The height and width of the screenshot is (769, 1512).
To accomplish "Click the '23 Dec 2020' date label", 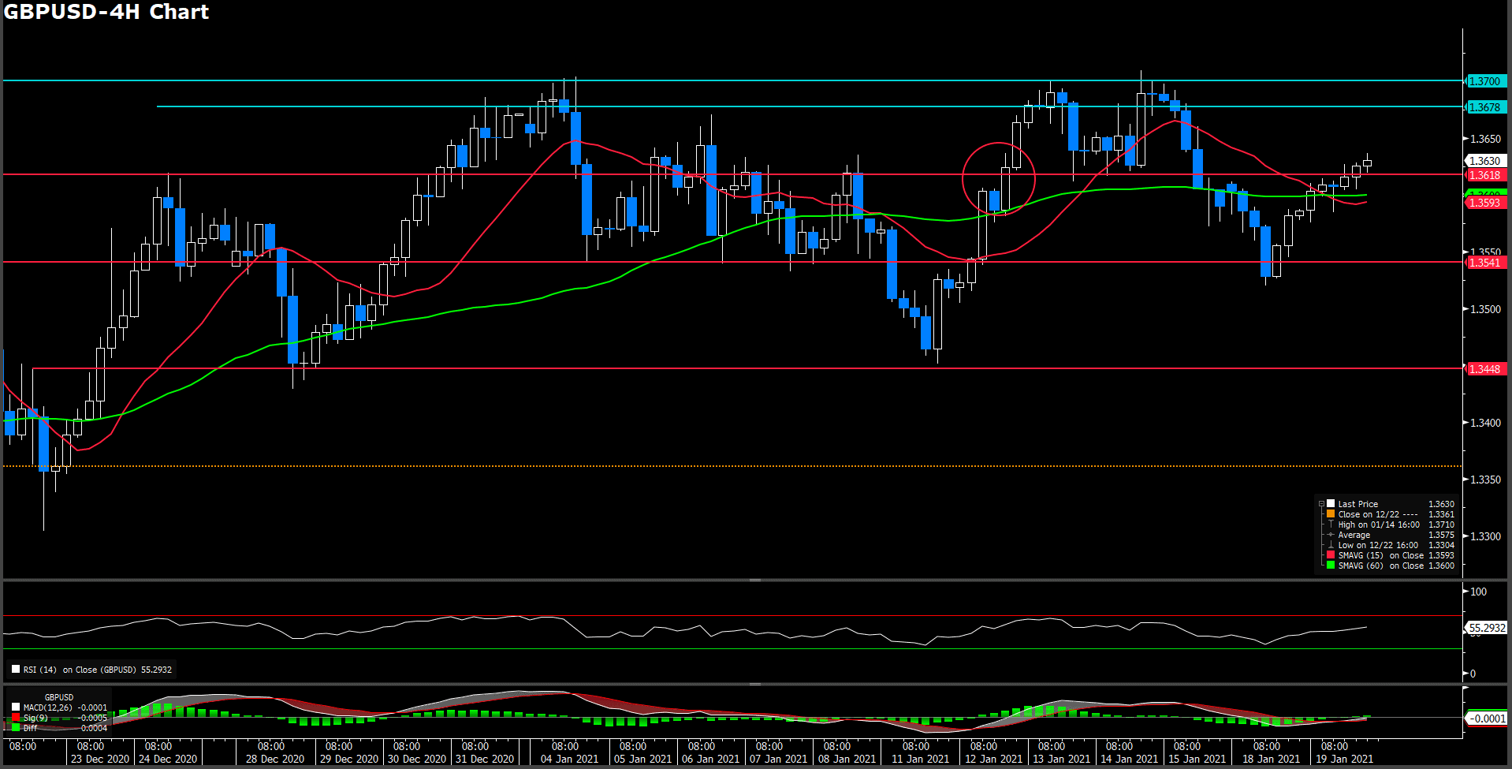I will (x=100, y=759).
